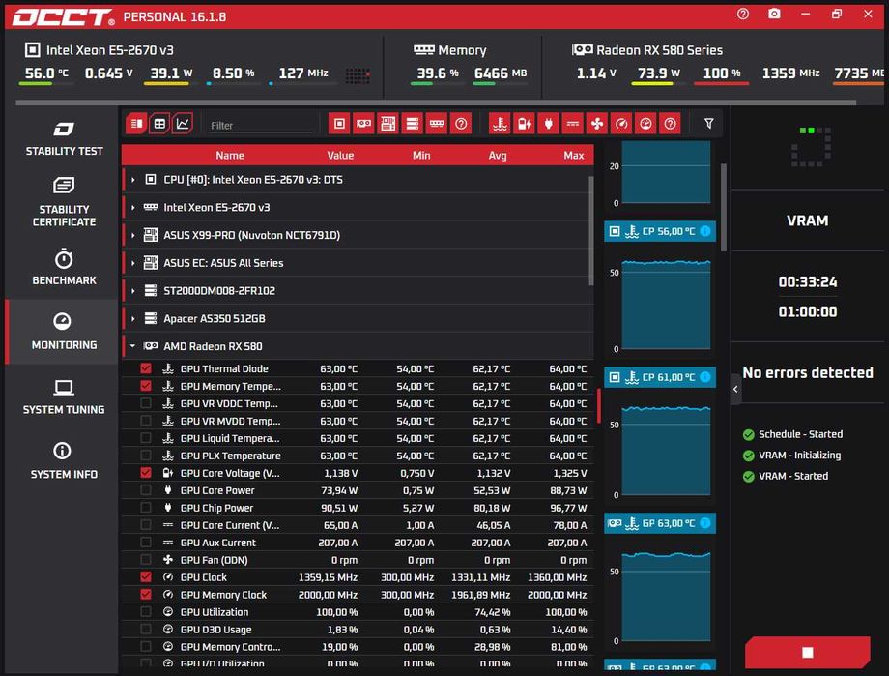
Task: Open the info icon on GP 63,00 °C graph
Action: point(705,523)
